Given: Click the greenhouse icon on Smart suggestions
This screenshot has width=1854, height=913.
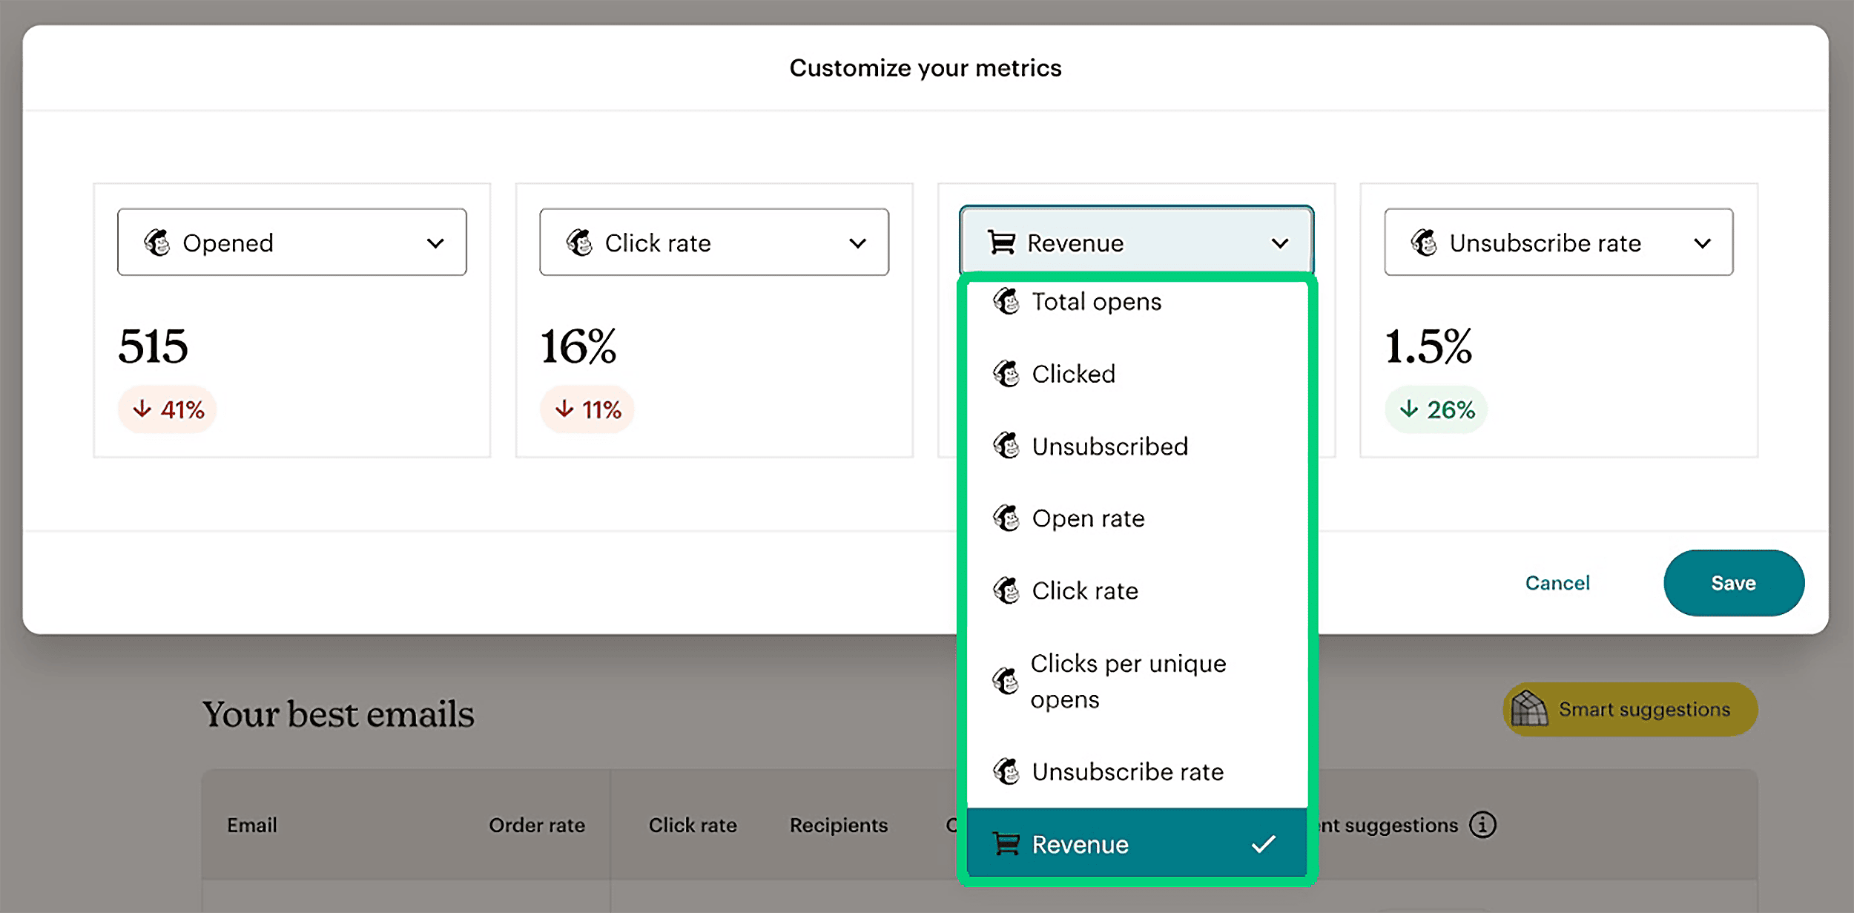Looking at the screenshot, I should click(x=1529, y=709).
